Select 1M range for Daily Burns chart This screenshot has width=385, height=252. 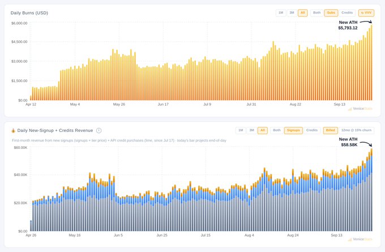point(281,13)
